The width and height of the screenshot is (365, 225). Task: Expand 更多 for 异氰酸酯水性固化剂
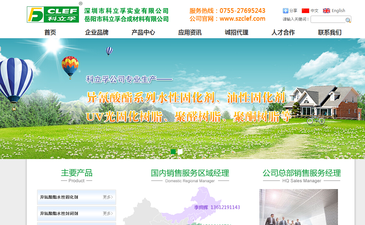click(108, 197)
